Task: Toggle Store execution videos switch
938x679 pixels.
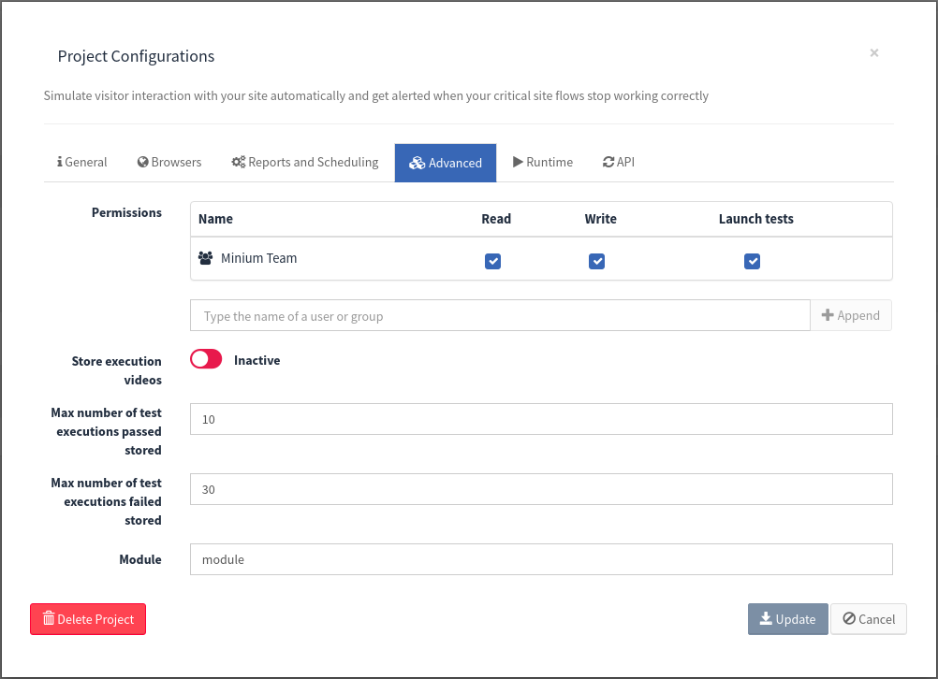Action: (206, 359)
